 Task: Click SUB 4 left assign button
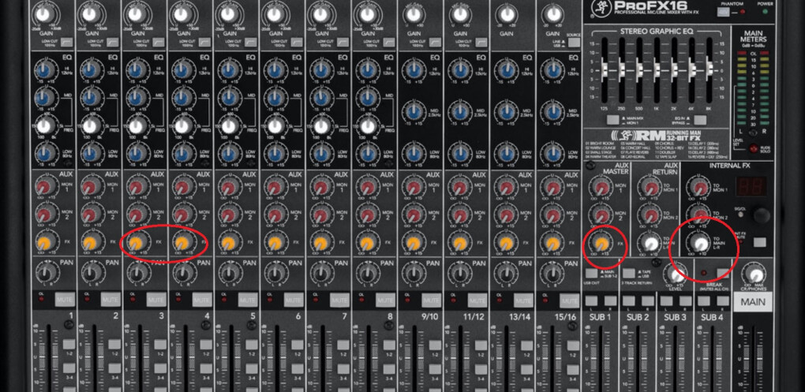coord(704,301)
